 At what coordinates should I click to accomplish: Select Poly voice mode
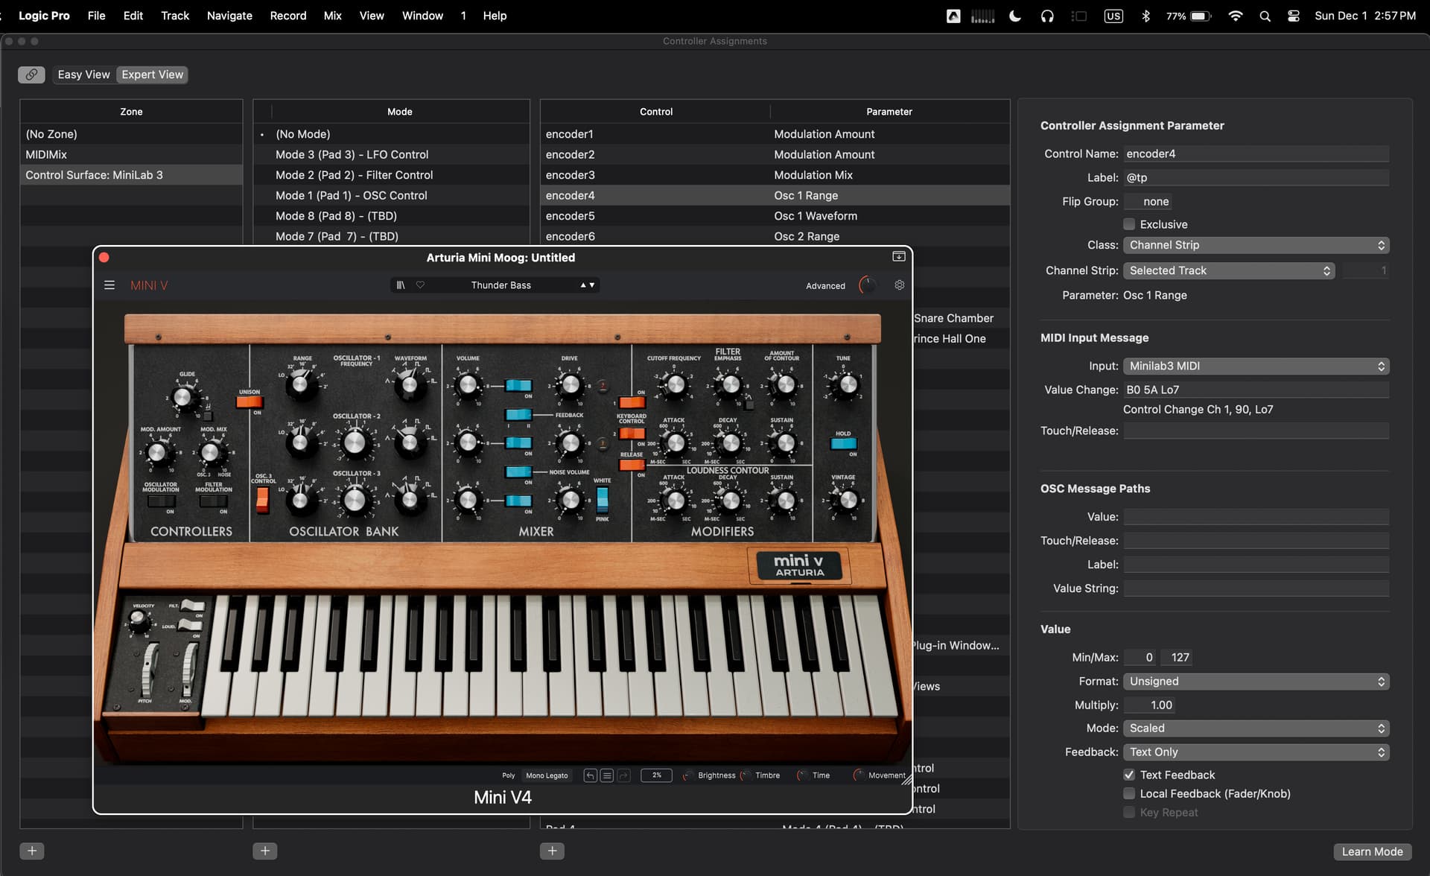pyautogui.click(x=509, y=775)
